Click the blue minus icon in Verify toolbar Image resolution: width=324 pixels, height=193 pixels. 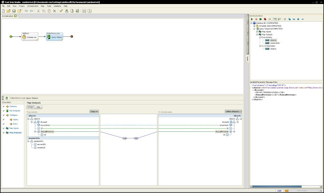[303, 19]
